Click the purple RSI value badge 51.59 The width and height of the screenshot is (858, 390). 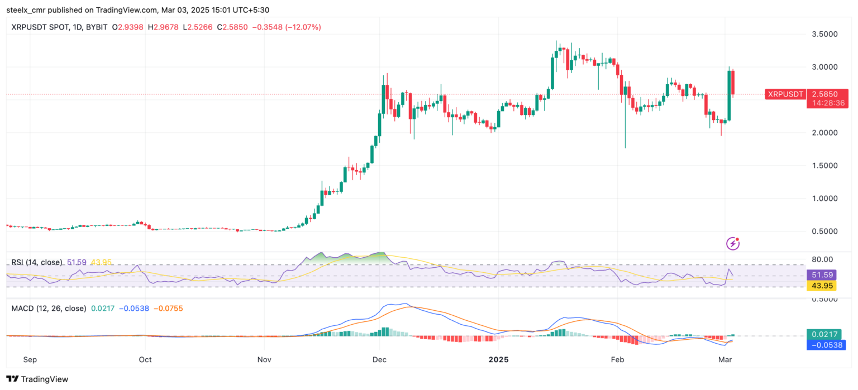[x=822, y=275]
